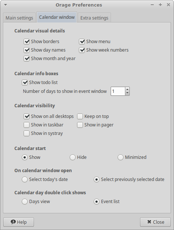Toggle the Show menu checkbox

click(82, 42)
